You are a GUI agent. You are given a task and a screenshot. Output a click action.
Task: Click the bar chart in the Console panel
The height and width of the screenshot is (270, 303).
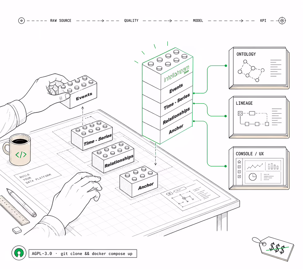tap(273, 166)
